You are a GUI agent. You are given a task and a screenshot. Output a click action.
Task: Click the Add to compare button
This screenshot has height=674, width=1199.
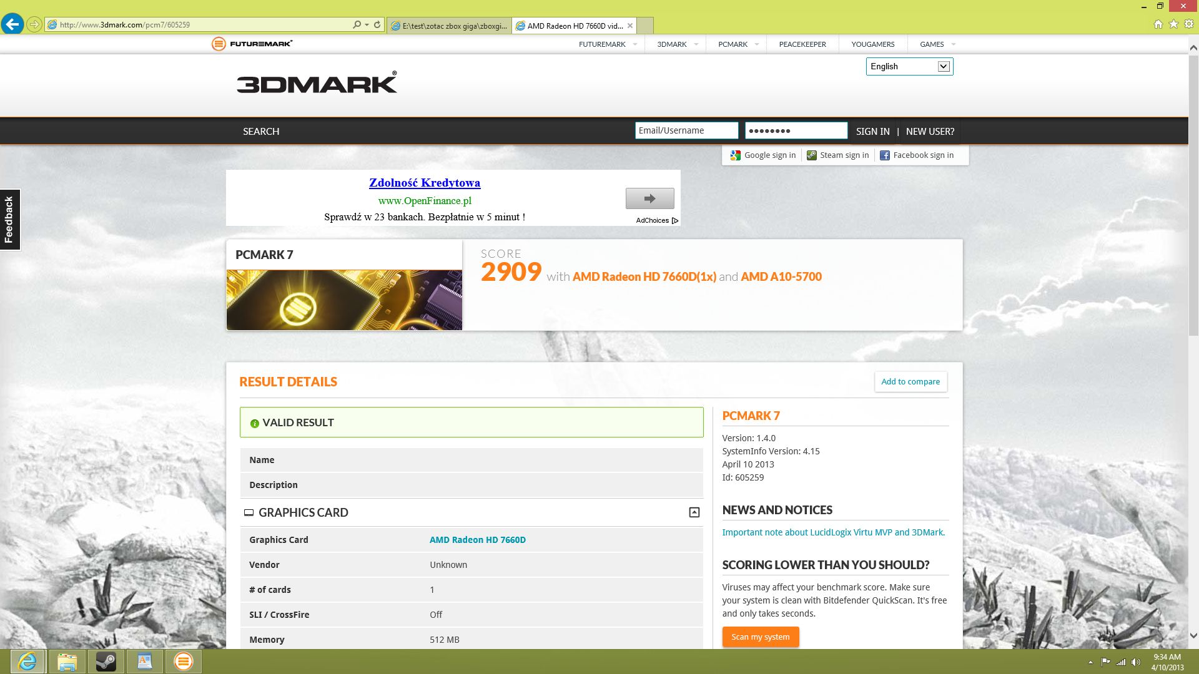910,382
